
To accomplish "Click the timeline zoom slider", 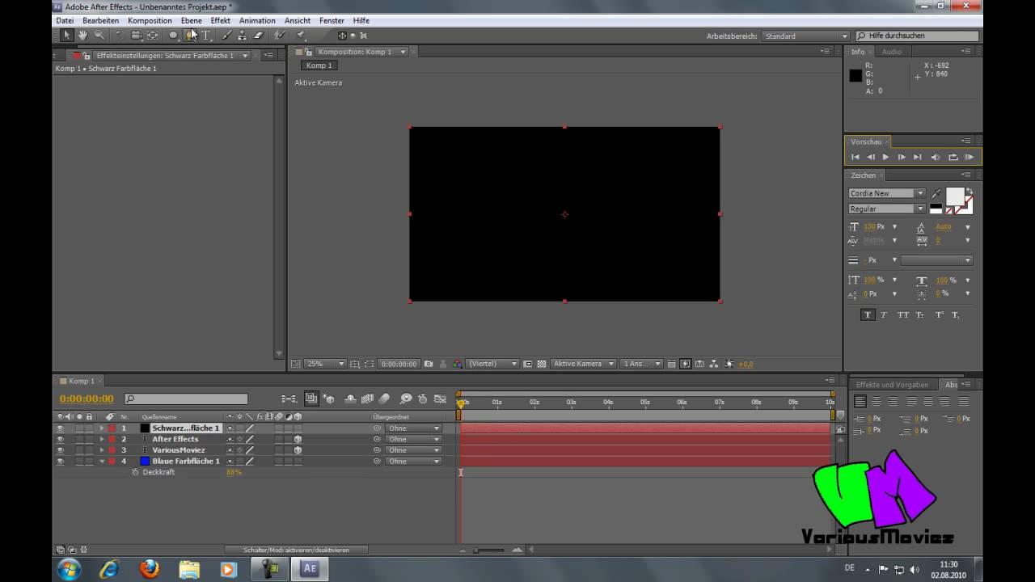I will pyautogui.click(x=488, y=550).
